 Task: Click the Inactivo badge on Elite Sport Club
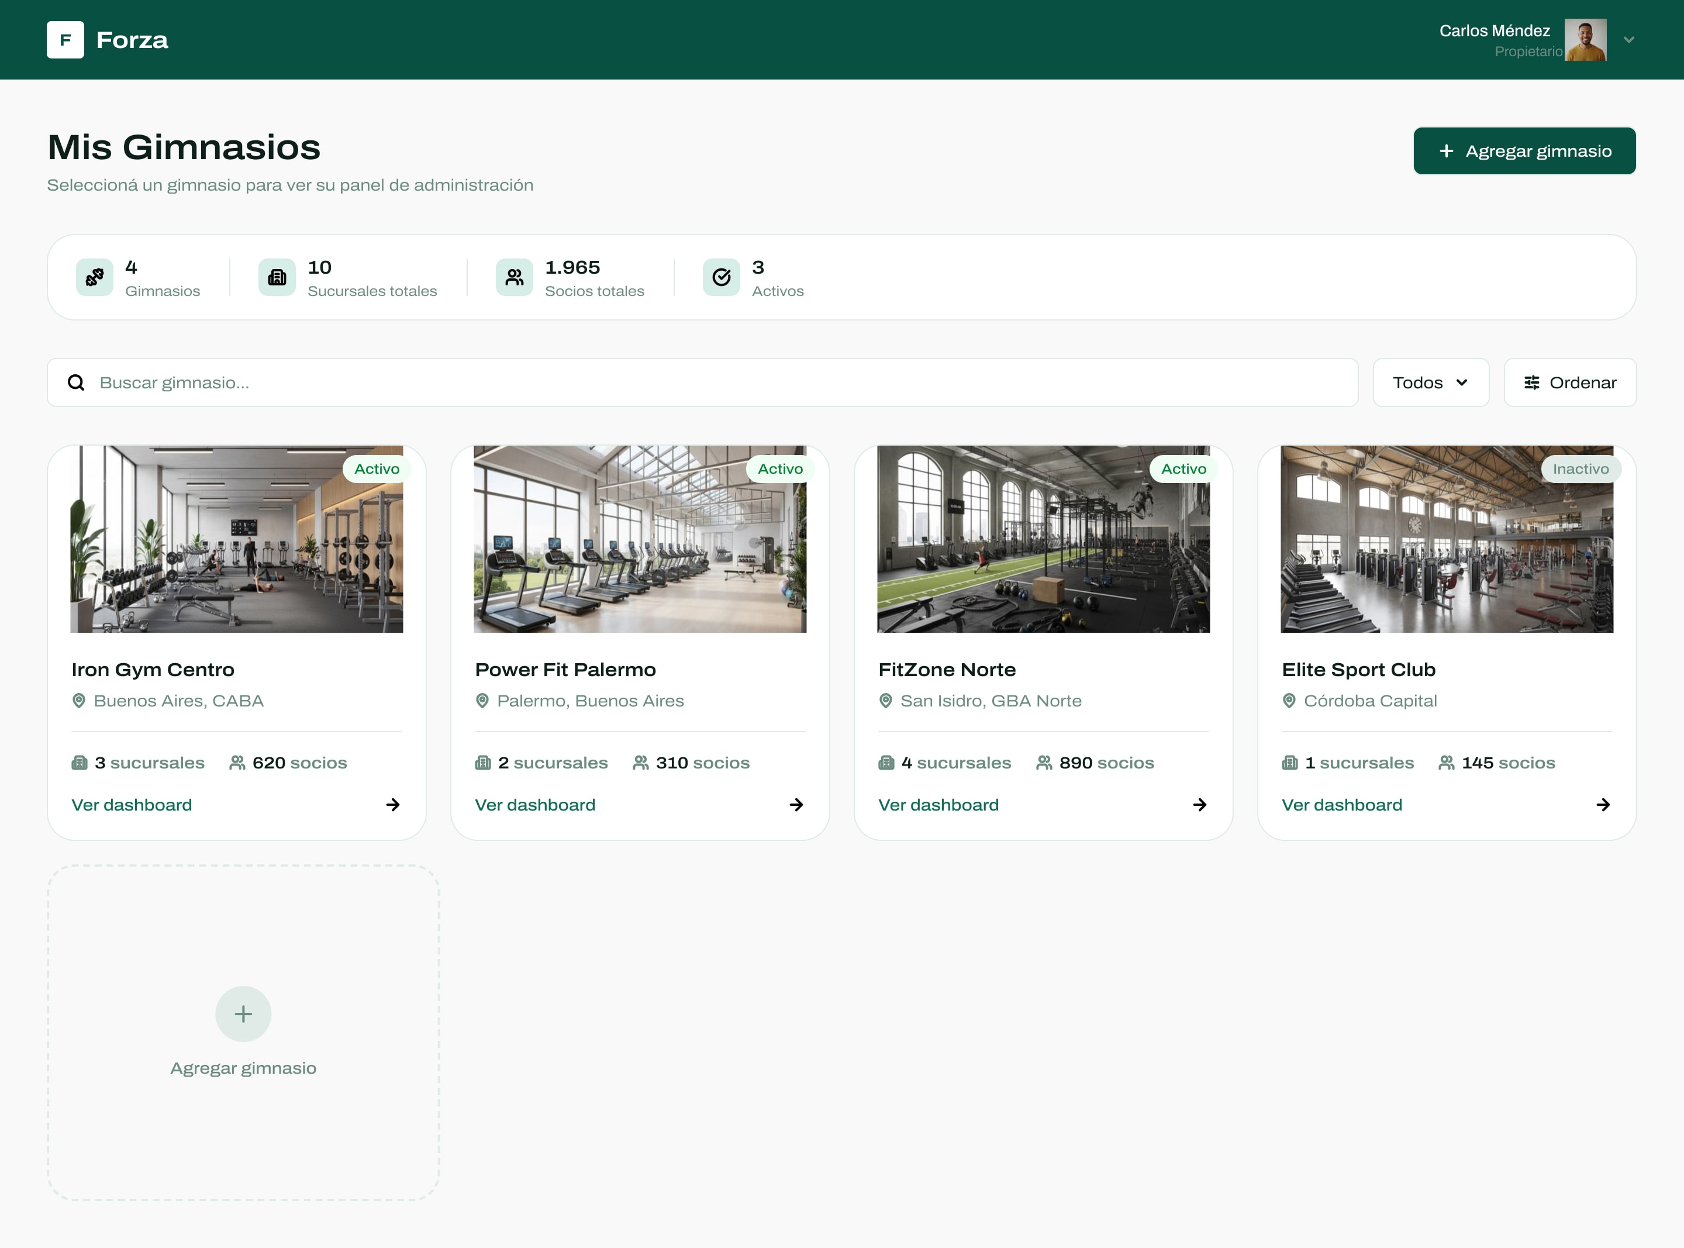(x=1581, y=468)
